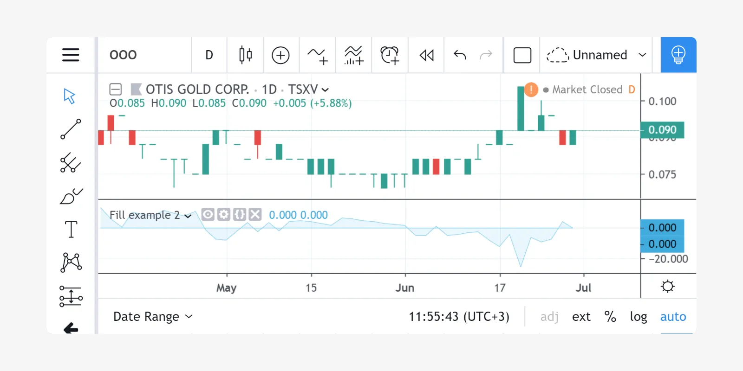Open the hamburger main menu
743x371 pixels.
tap(71, 55)
